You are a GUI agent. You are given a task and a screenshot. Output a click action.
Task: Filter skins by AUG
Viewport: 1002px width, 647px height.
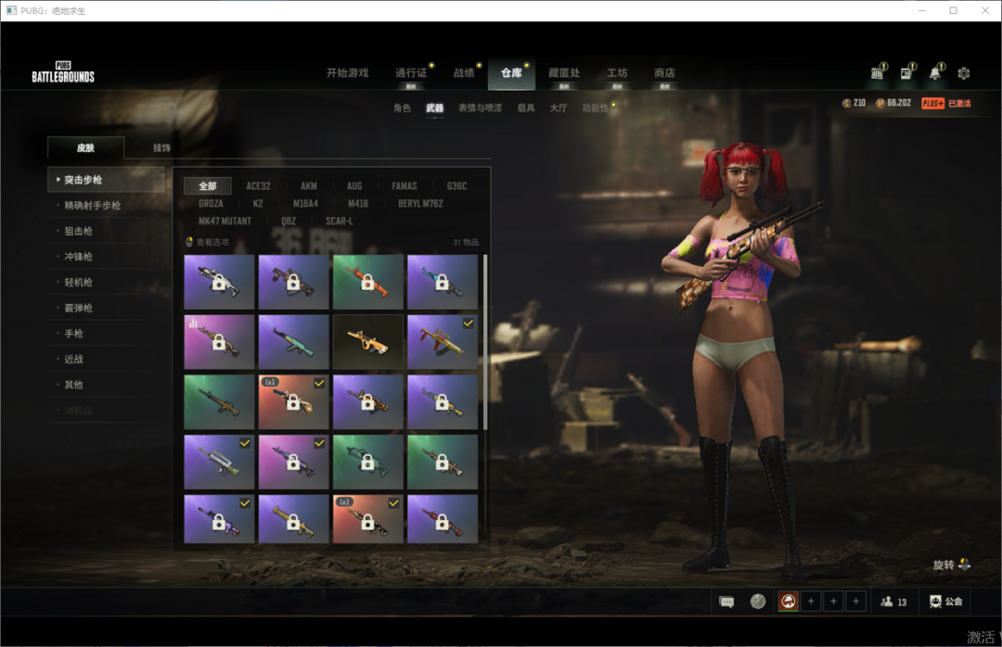pyautogui.click(x=354, y=186)
